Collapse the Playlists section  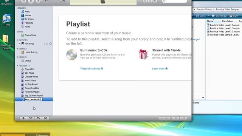(x=17, y=65)
